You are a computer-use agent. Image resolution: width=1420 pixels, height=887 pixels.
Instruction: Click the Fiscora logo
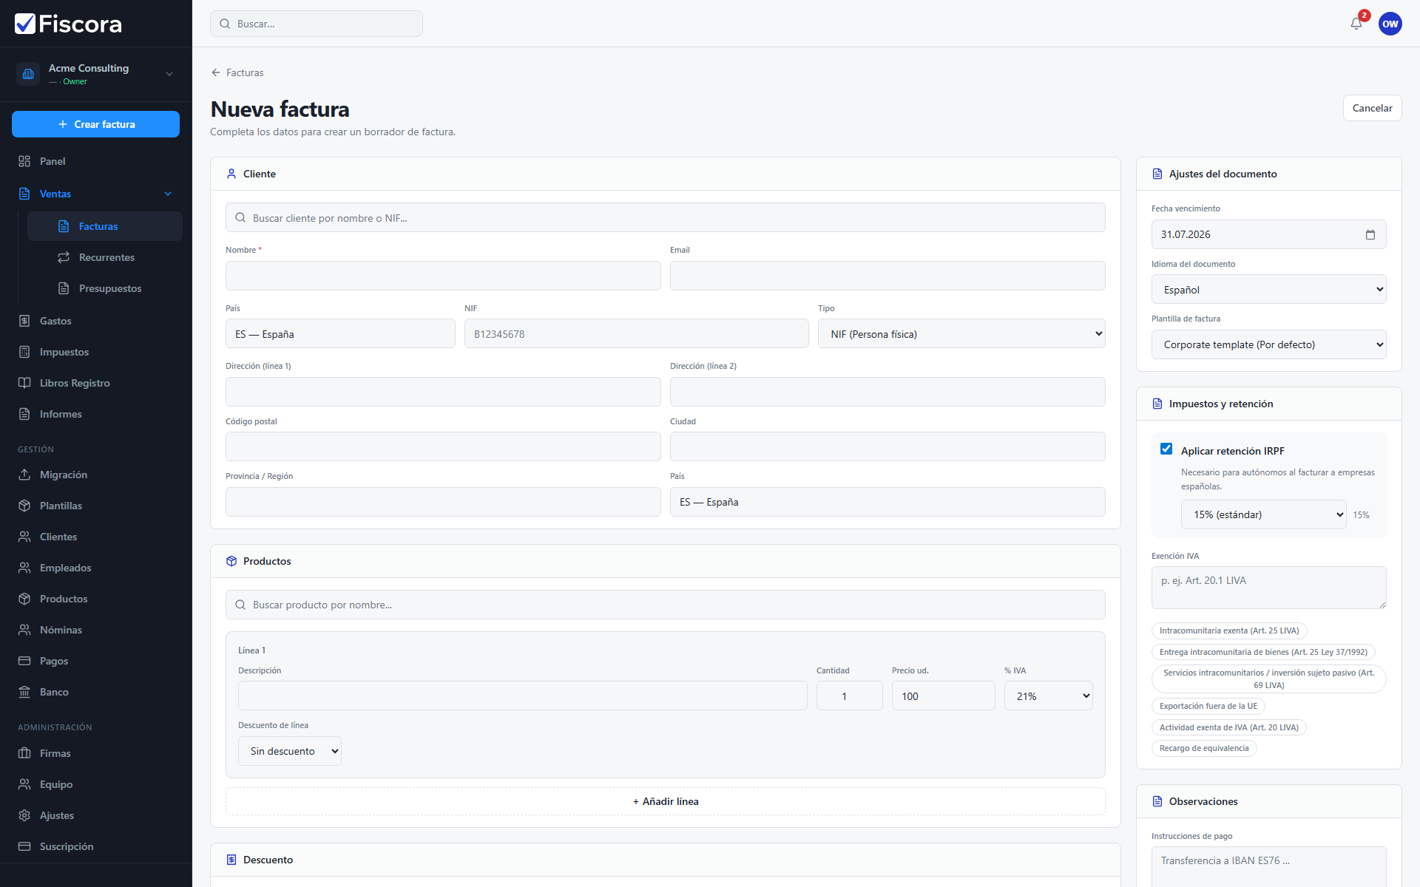tap(68, 24)
